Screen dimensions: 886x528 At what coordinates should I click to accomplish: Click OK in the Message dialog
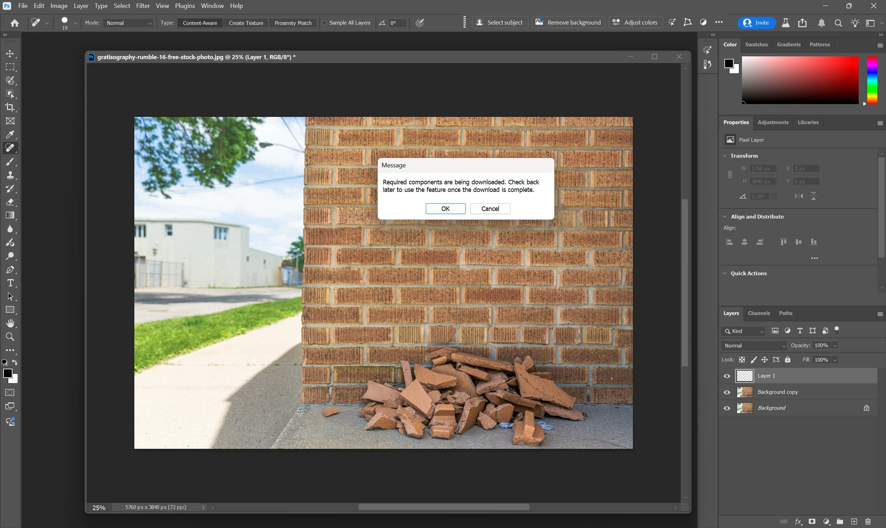(445, 209)
